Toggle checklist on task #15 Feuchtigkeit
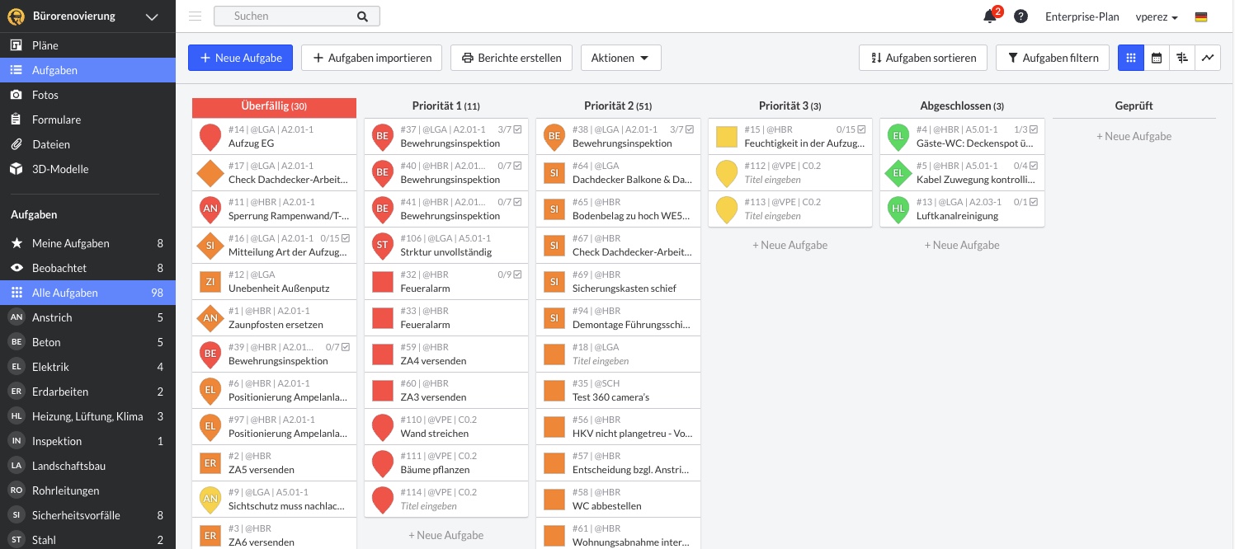Screen dimensions: 1235x549 tap(861, 129)
